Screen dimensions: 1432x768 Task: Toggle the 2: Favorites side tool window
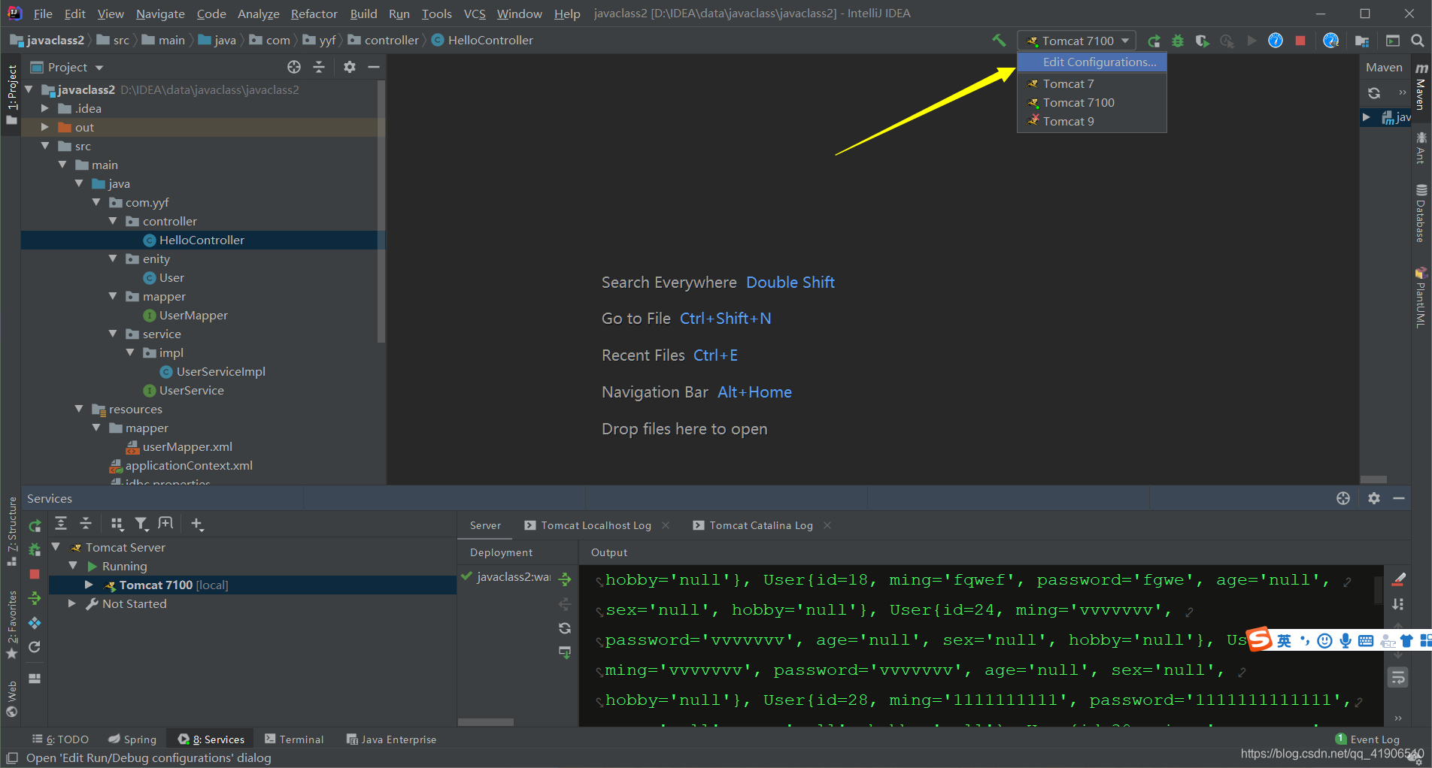[x=11, y=624]
